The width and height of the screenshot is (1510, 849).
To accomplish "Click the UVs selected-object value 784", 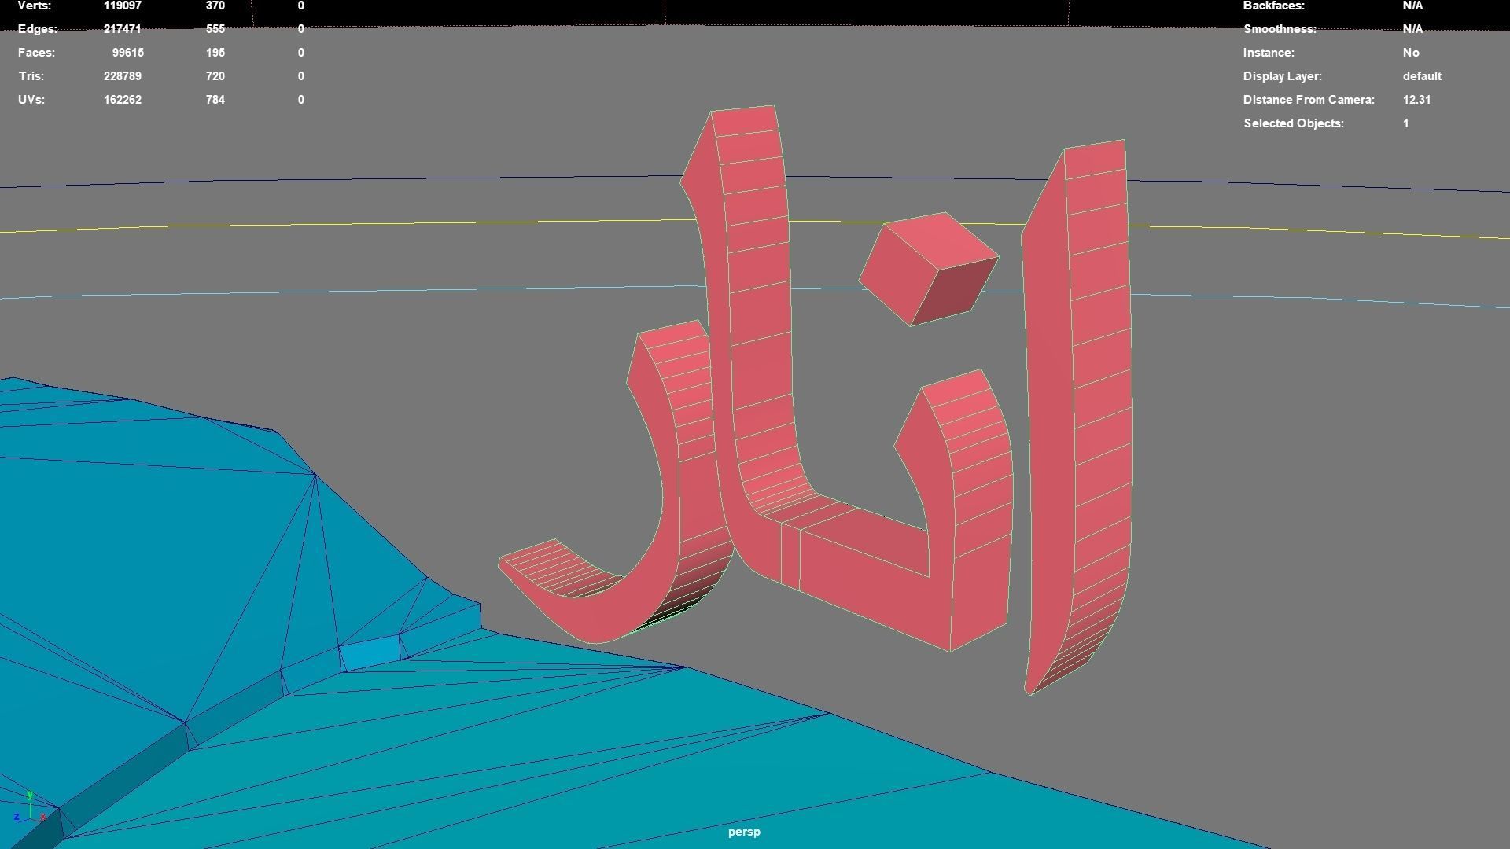I will (x=215, y=100).
